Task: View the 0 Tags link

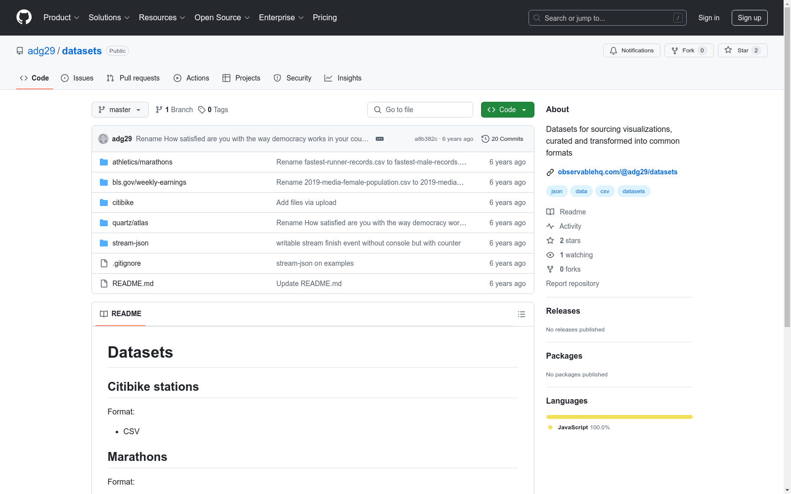Action: pos(213,110)
